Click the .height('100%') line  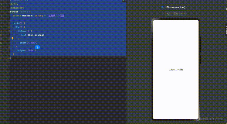[x=26, y=50]
